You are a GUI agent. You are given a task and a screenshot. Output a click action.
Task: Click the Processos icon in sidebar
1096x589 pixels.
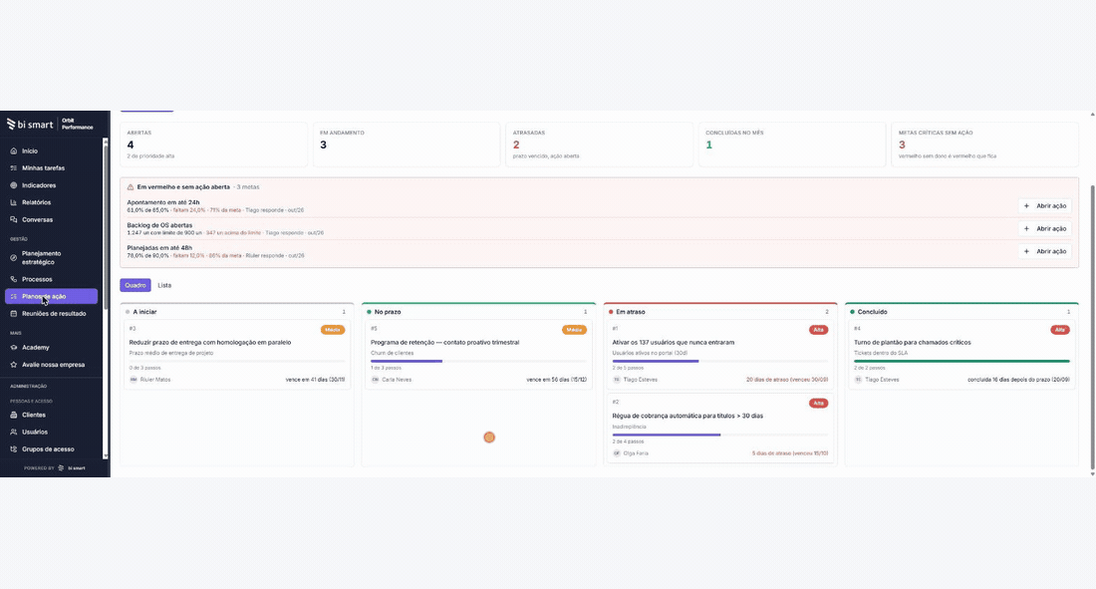pos(13,279)
